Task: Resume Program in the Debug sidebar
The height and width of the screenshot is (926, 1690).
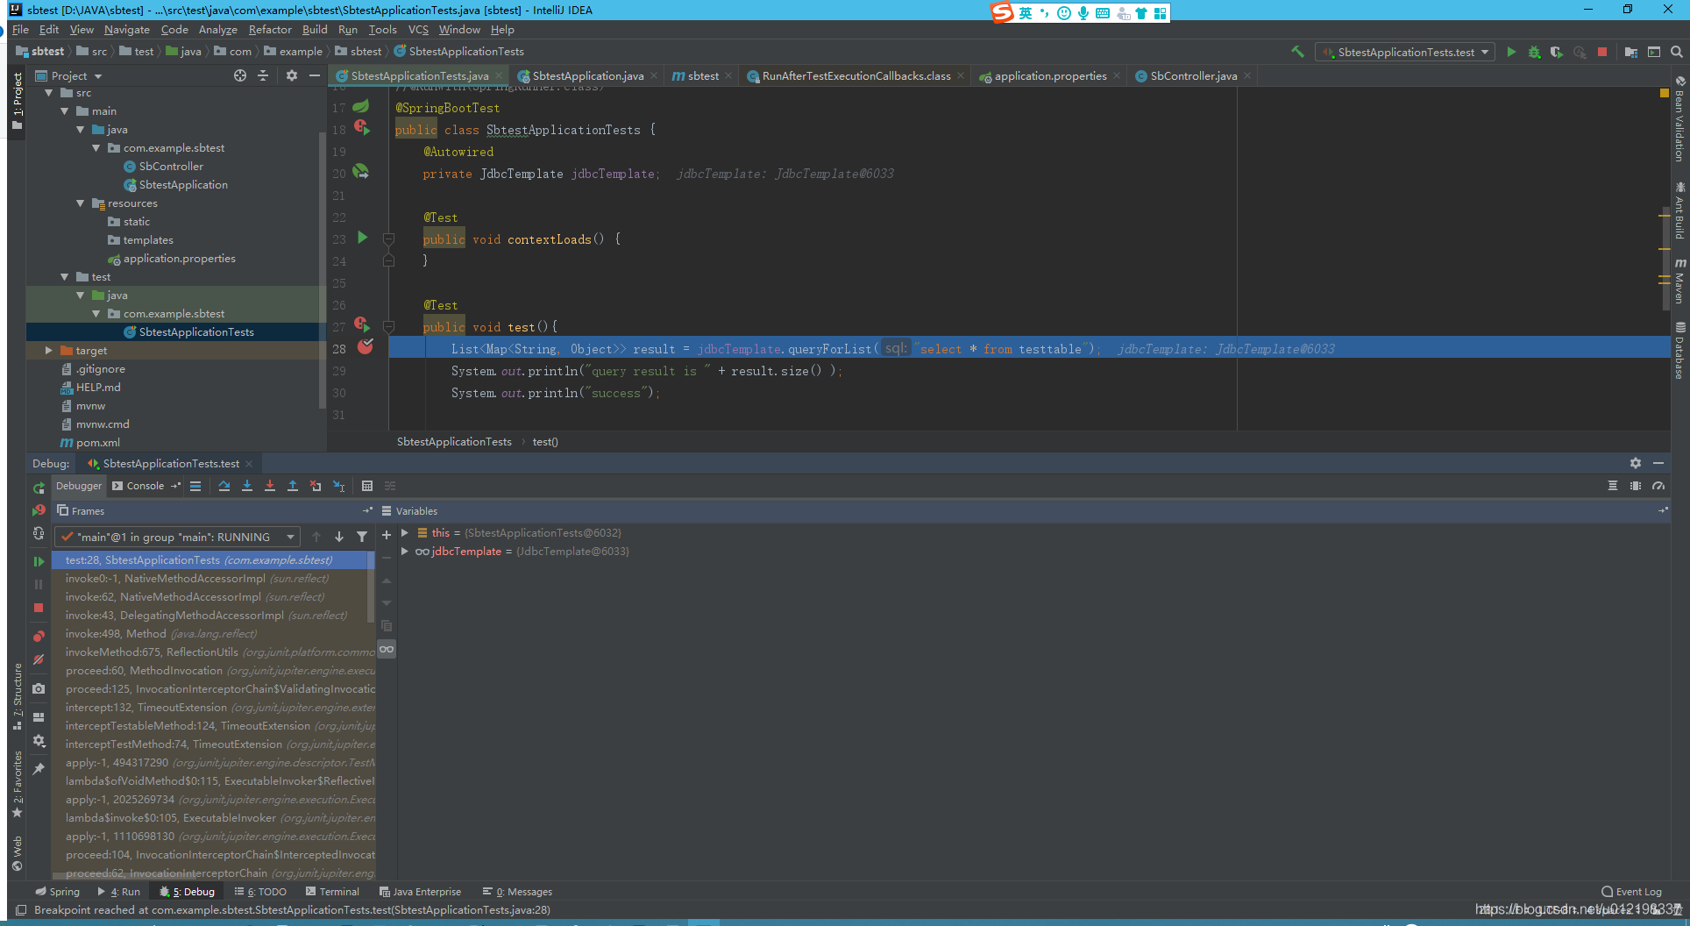Action: coord(39,561)
